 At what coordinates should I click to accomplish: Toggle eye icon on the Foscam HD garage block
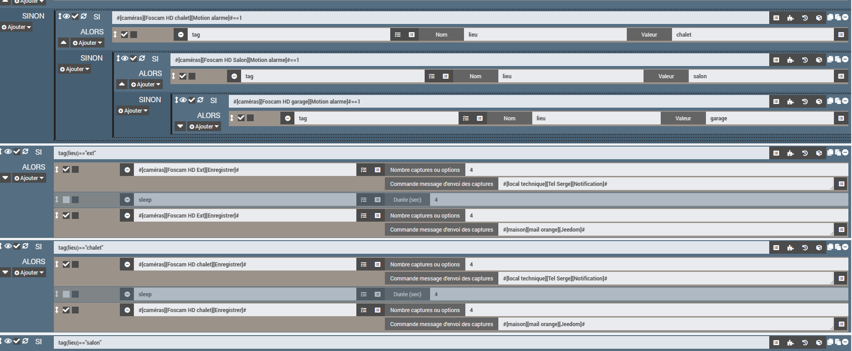click(x=183, y=100)
